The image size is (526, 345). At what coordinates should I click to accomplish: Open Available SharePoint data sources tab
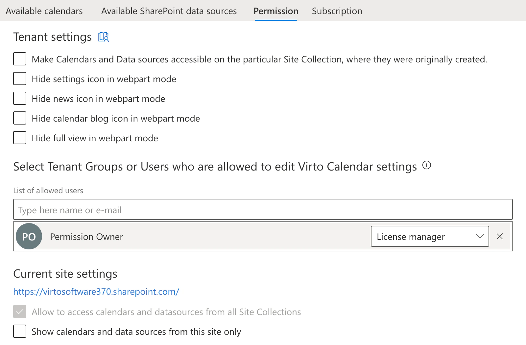coord(169,11)
